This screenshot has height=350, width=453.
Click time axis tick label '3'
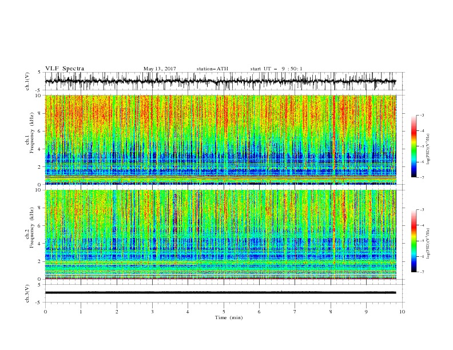(152, 312)
